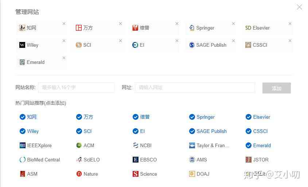This screenshot has width=308, height=187.
Task: Click the 添加 add button
Action: click(x=277, y=88)
